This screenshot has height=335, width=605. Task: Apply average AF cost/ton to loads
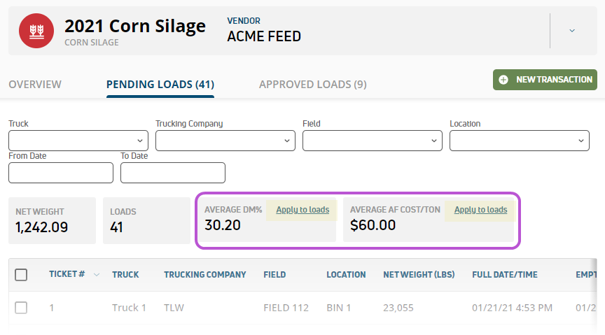pyautogui.click(x=480, y=210)
